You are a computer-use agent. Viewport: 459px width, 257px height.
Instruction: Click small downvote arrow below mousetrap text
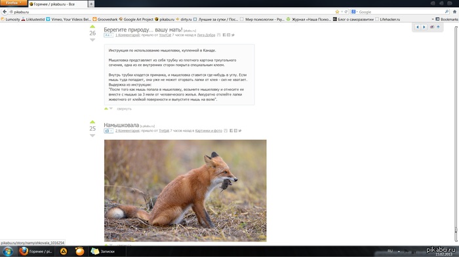111,109
